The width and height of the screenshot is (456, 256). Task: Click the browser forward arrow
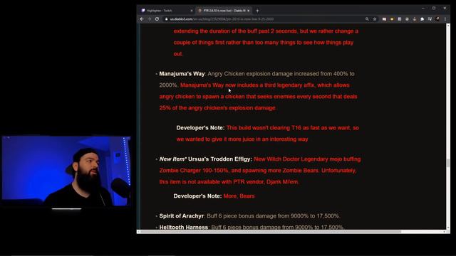(150, 19)
